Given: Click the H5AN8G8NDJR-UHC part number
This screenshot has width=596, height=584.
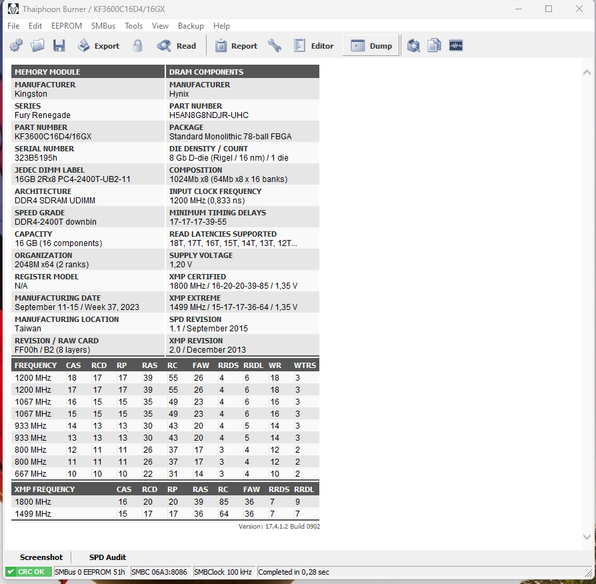Looking at the screenshot, I should pos(209,115).
